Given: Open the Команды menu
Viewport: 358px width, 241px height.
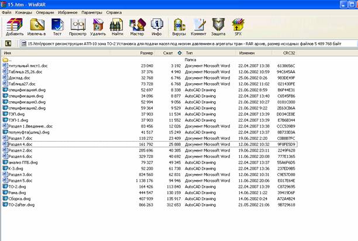Looking at the screenshot, I should pyautogui.click(x=23, y=12).
